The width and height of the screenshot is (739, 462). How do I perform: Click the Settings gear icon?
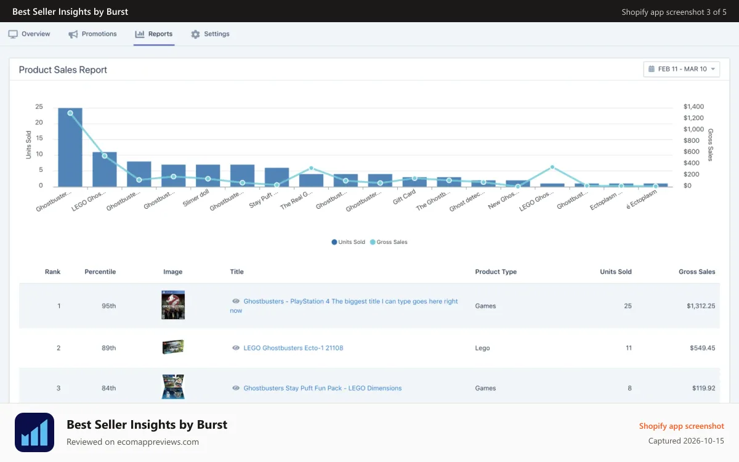(x=195, y=34)
